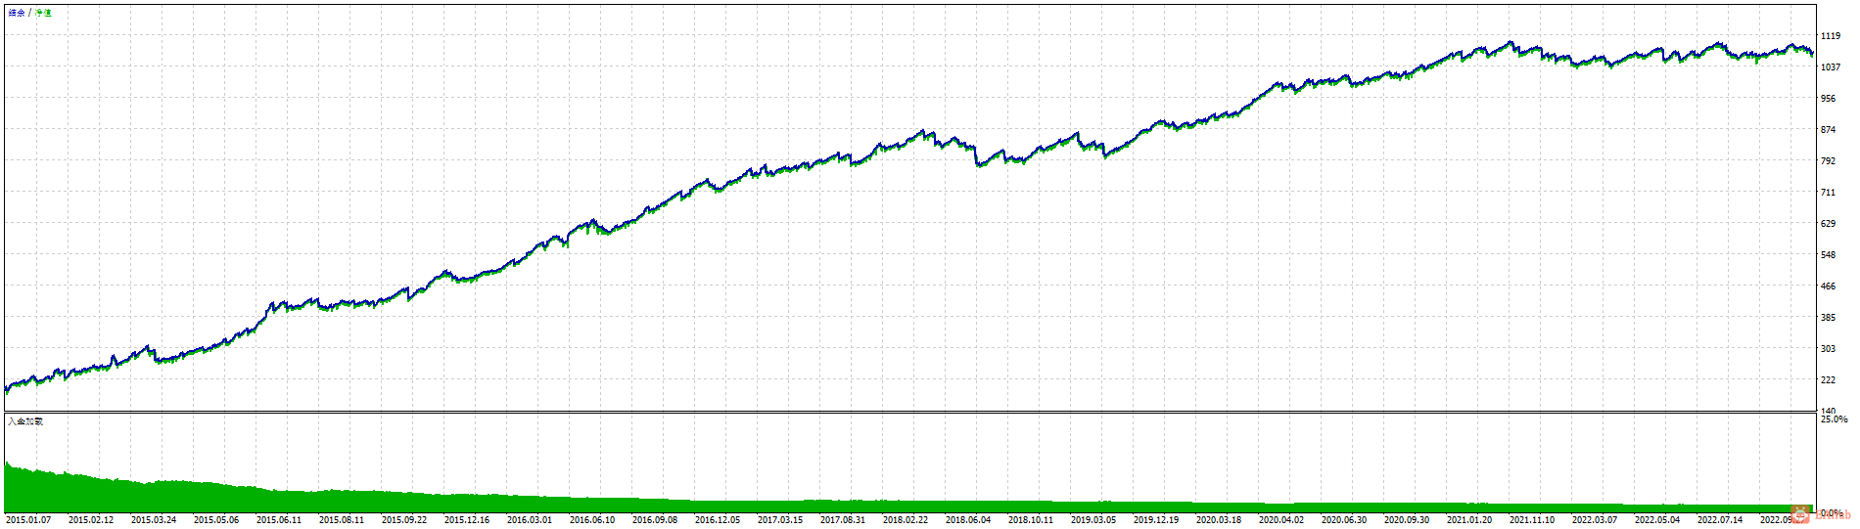
Task: Click the 2016.09.08 date label
Action: [x=655, y=520]
